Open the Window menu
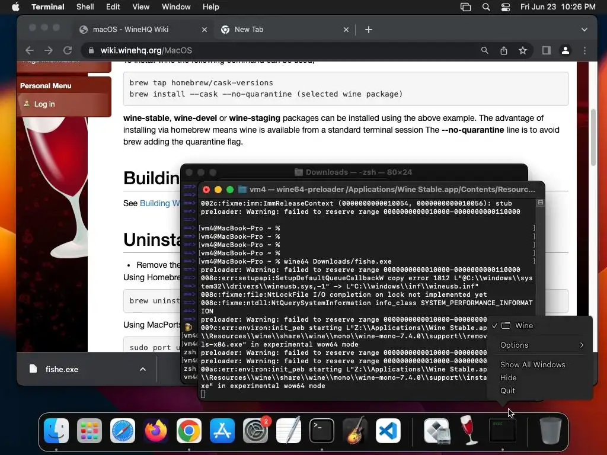This screenshot has width=607, height=455. 176,7
